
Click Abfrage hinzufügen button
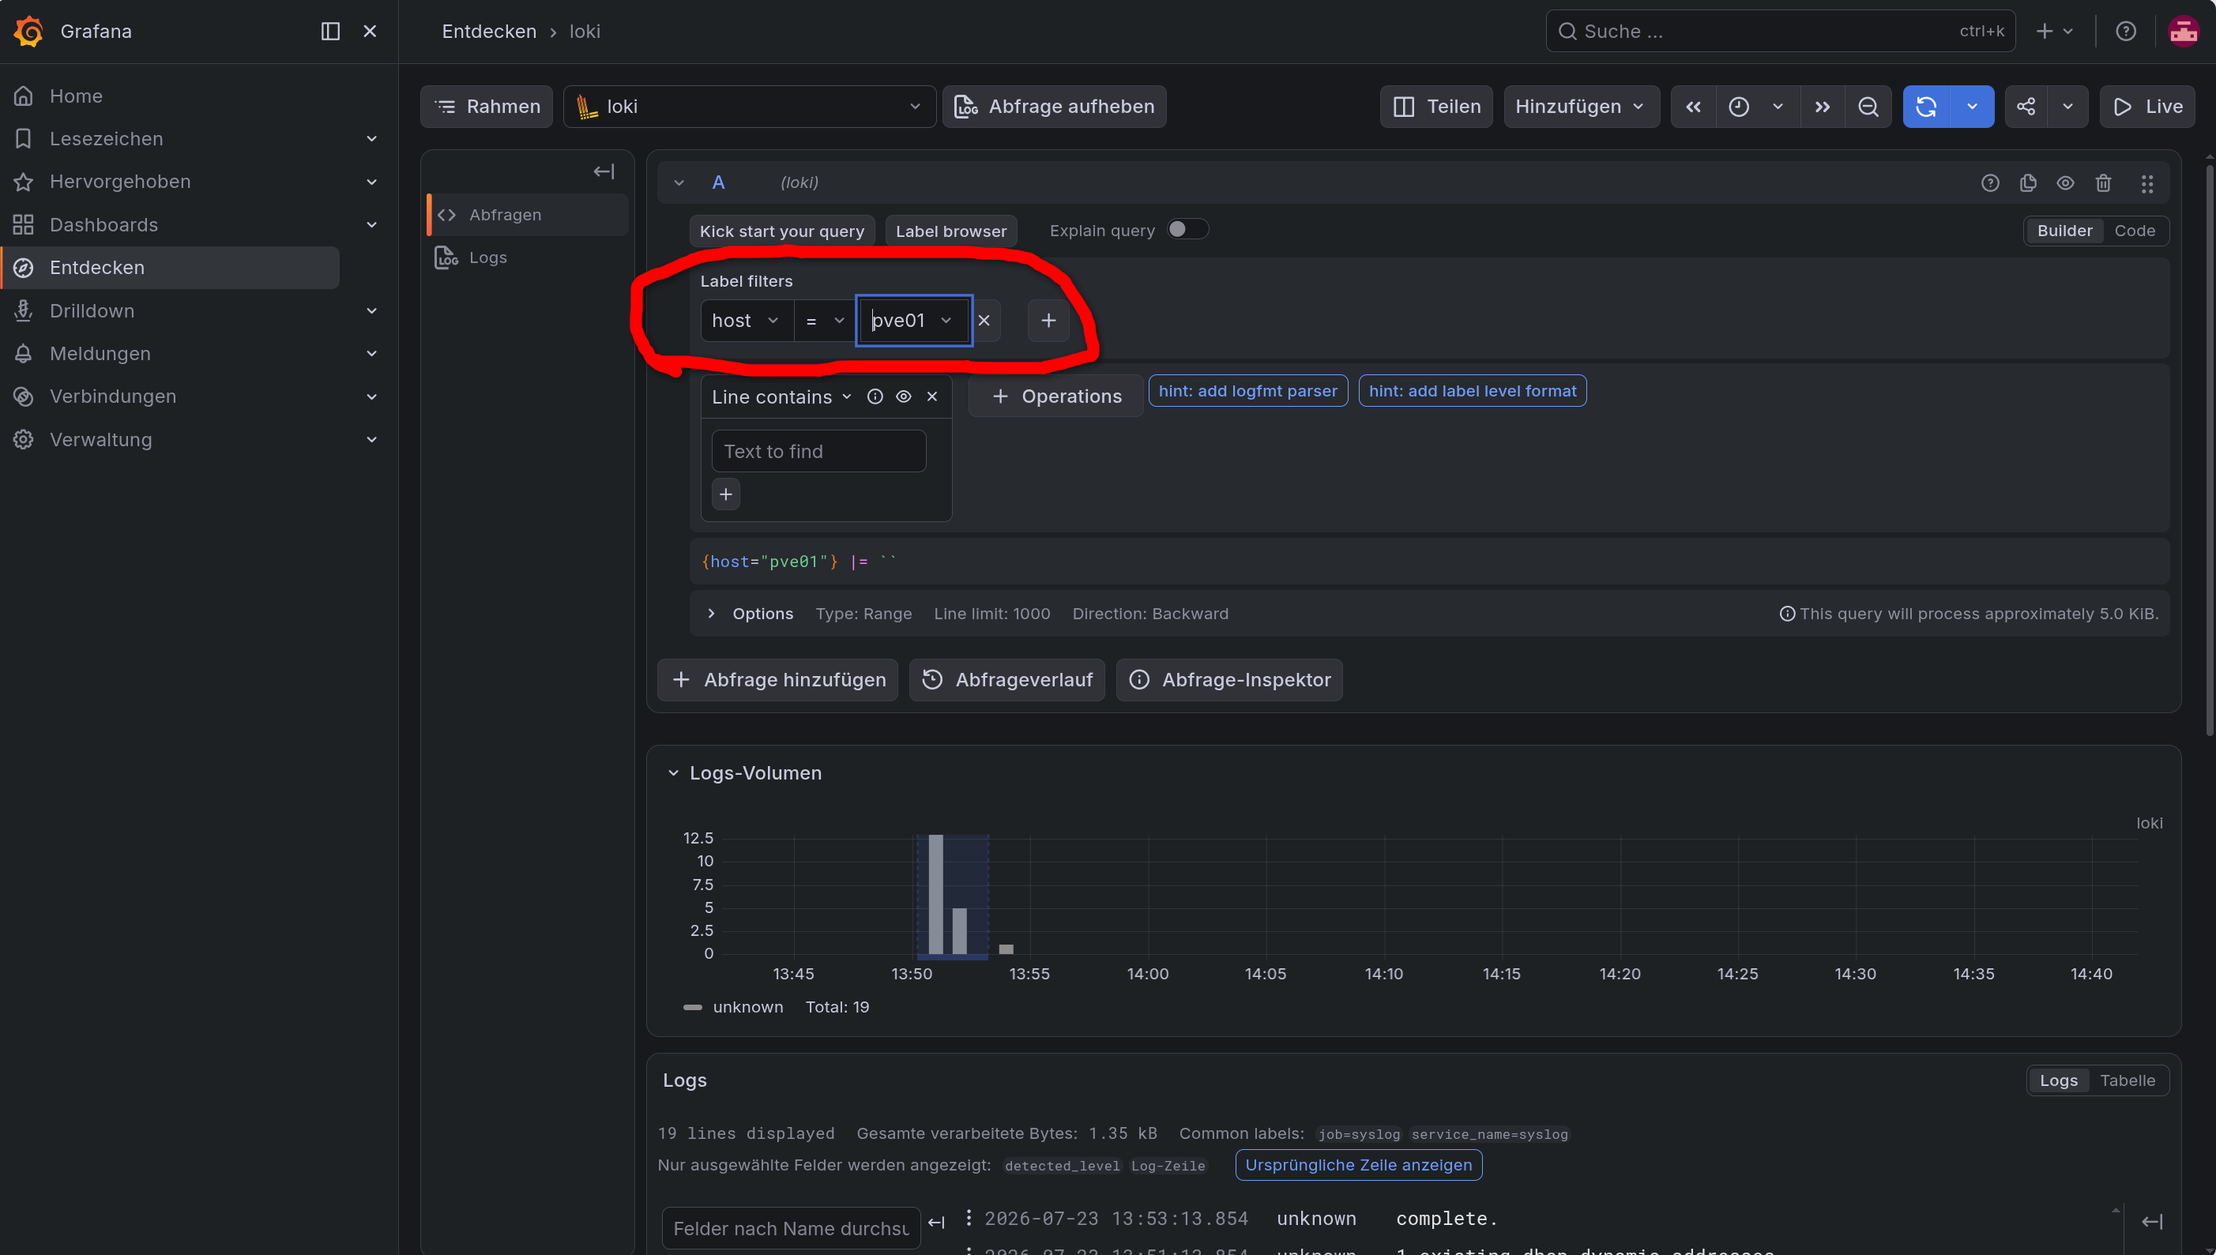coord(777,680)
